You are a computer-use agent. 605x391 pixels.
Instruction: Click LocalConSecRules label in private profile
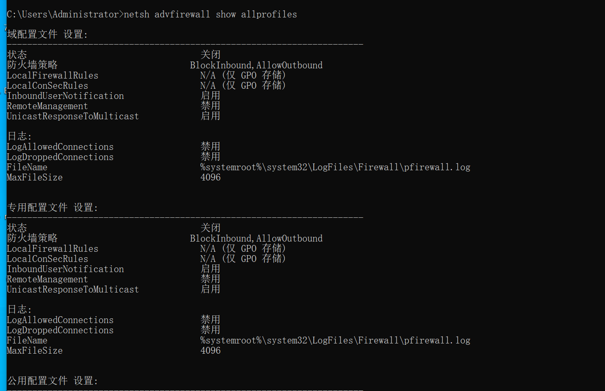pos(48,259)
